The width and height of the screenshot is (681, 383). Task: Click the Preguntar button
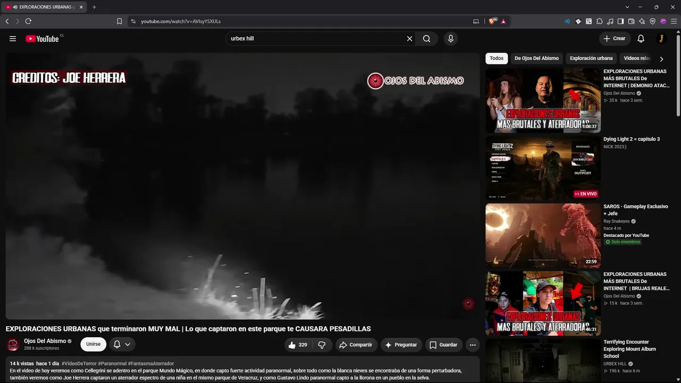pyautogui.click(x=401, y=345)
